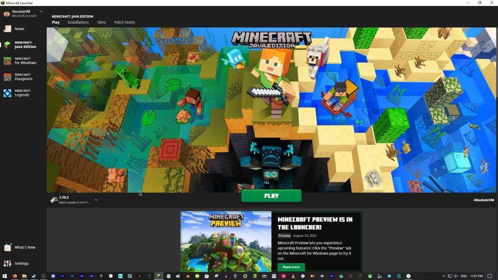Open File Explorer from the taskbar
This screenshot has width=498, height=280.
coord(24,276)
